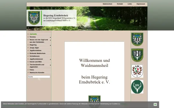The image size is (174, 108).
Task: Focus the Suche search field
Action: point(39,77)
